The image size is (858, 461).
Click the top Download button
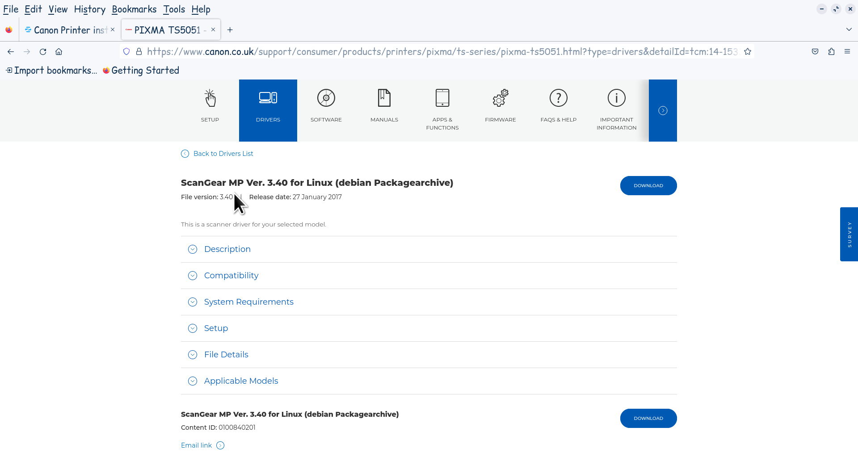click(x=648, y=186)
